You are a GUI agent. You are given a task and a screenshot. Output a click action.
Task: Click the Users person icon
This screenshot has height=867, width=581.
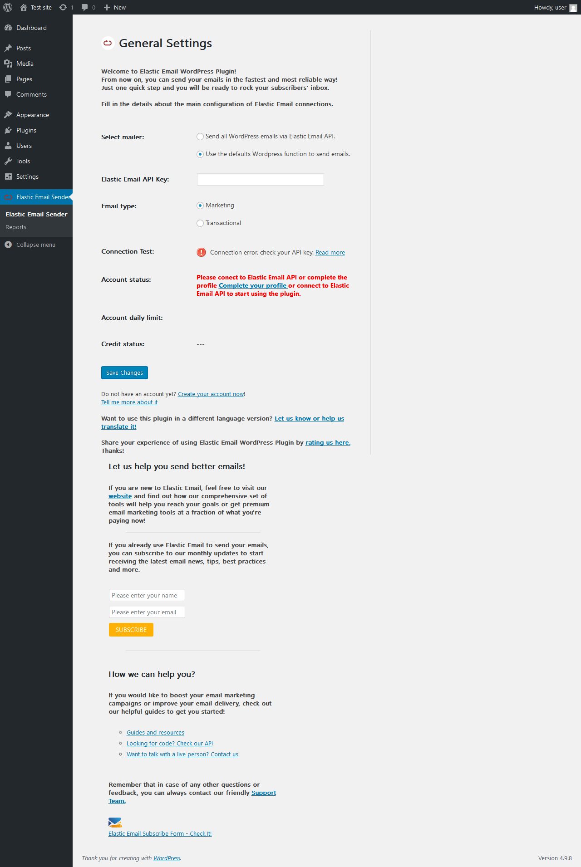pyautogui.click(x=8, y=146)
